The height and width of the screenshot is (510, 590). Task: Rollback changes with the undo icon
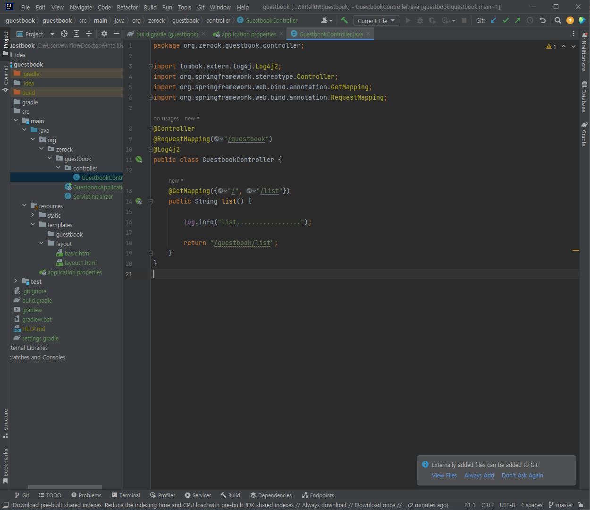pos(542,20)
